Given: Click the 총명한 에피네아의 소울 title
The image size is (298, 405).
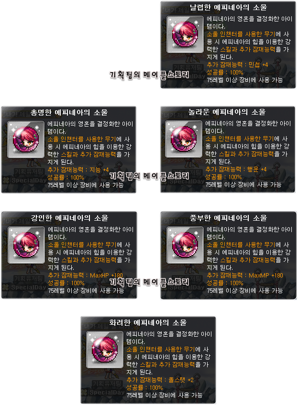Looking at the screenshot, I should click(x=69, y=112).
